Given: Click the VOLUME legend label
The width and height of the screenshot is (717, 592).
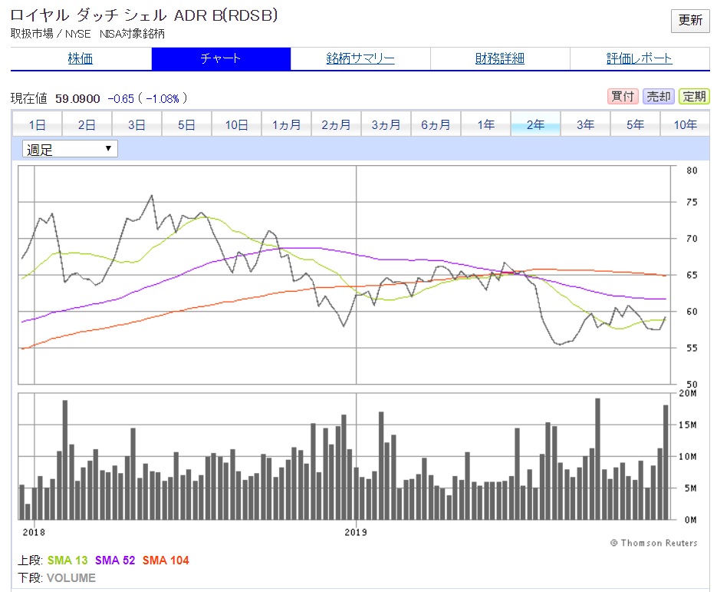Looking at the screenshot, I should [71, 578].
